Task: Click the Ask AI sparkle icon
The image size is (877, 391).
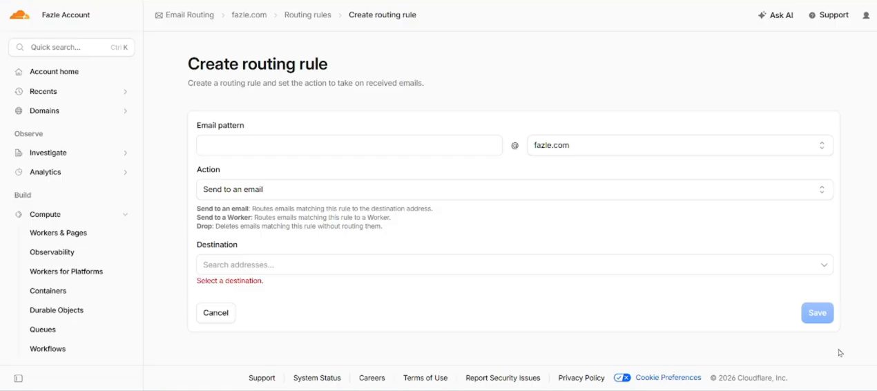Action: pos(762,15)
